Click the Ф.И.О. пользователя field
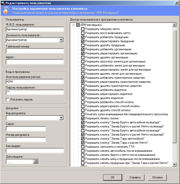Viewport: 180px width, 184px height. coord(35,29)
